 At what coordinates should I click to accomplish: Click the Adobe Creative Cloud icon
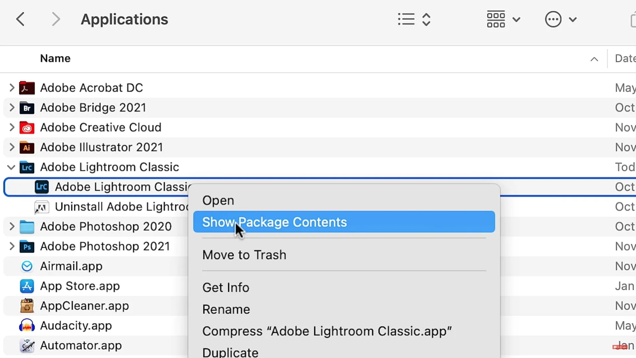(x=27, y=128)
